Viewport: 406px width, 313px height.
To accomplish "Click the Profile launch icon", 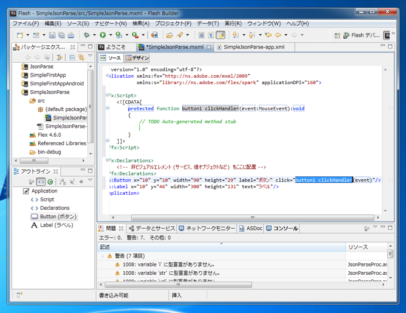I will point(119,35).
